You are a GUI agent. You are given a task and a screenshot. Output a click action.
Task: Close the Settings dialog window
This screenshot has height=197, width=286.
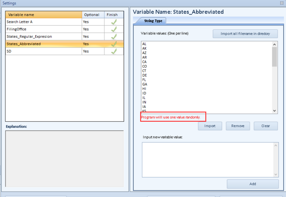coord(282,3)
